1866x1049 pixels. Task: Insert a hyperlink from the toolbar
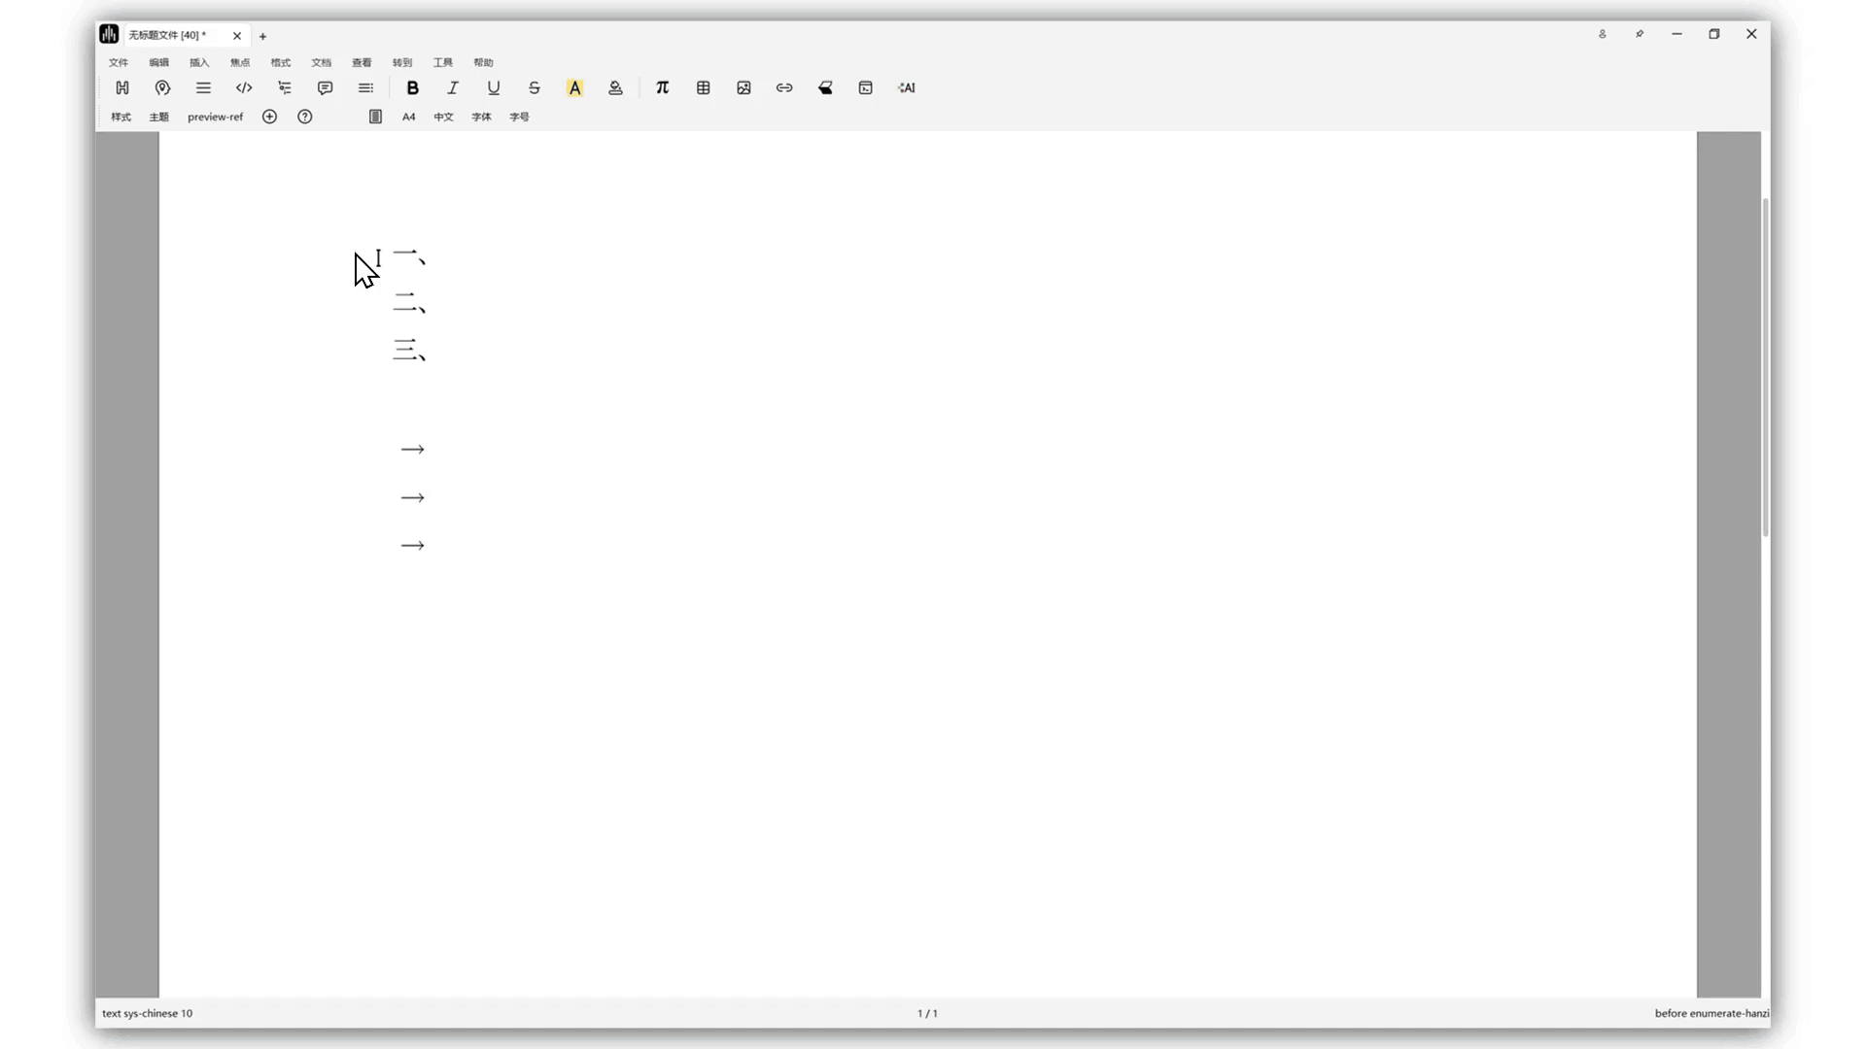coord(784,87)
